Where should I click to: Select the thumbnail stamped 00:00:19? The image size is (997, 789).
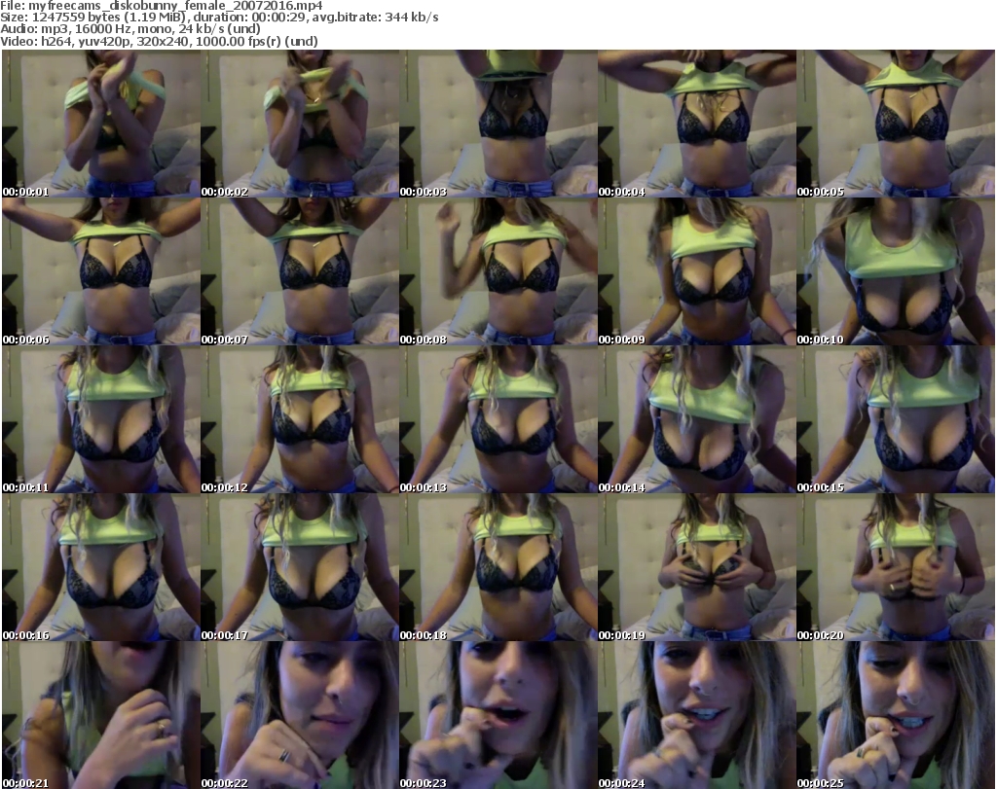pos(697,567)
